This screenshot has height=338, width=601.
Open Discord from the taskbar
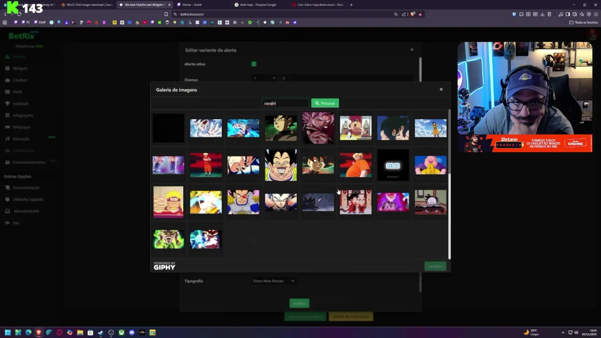point(131,332)
